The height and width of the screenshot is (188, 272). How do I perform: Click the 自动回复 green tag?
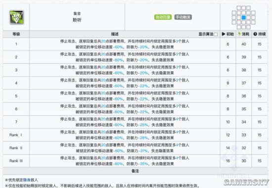(163, 17)
